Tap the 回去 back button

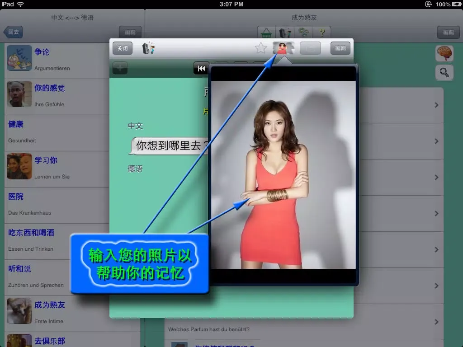[13, 32]
